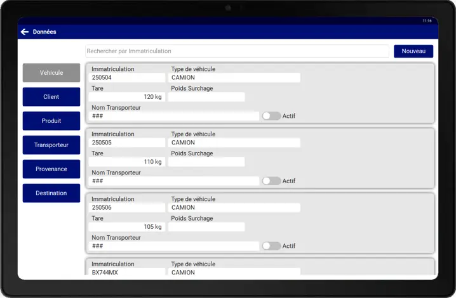Edit Nom Transporteur field of vehicle 250505
The image size is (456, 298).
pyautogui.click(x=174, y=181)
